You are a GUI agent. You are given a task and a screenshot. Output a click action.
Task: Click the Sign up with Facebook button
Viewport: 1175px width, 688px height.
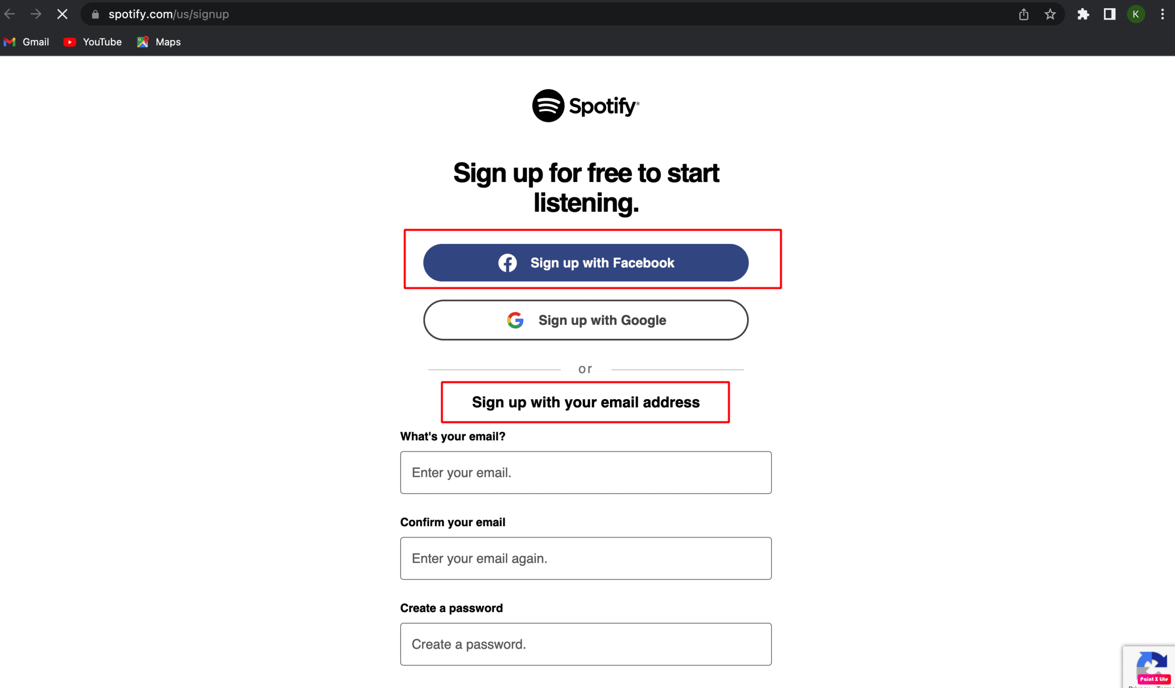click(x=586, y=262)
